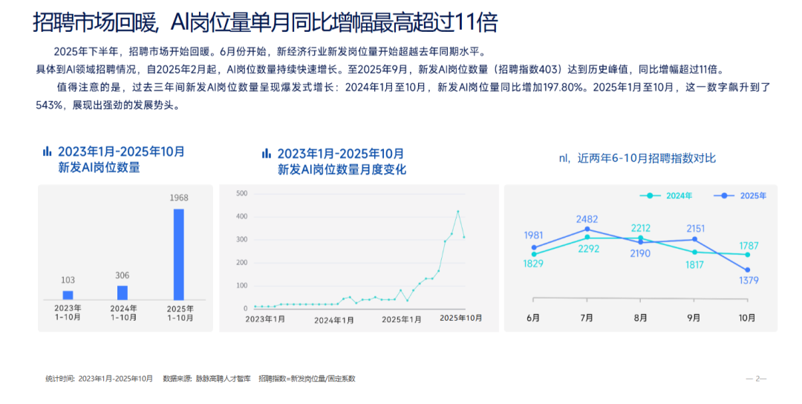Viewport: 802px width, 404px height.
Task: Click the x-axis label 2025年10月
Action: pos(461,318)
